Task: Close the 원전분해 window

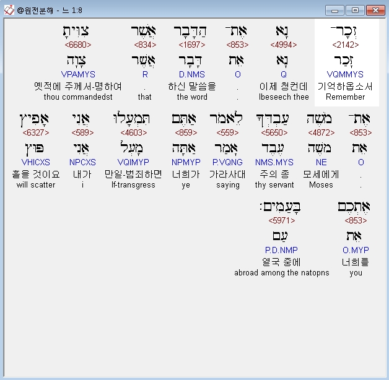Action: tap(375, 11)
